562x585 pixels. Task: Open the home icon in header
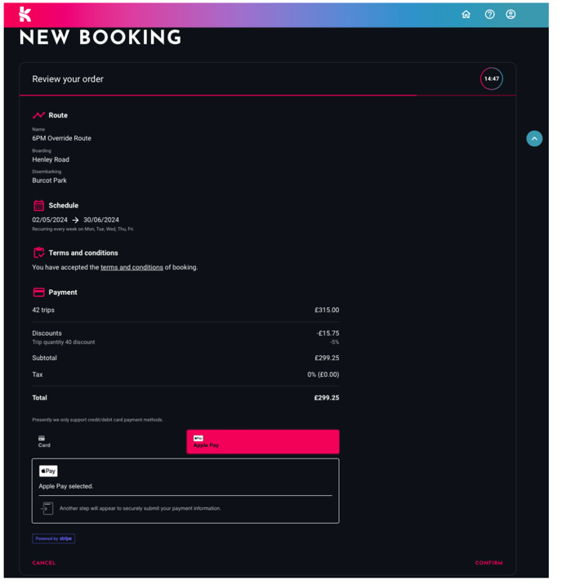466,14
